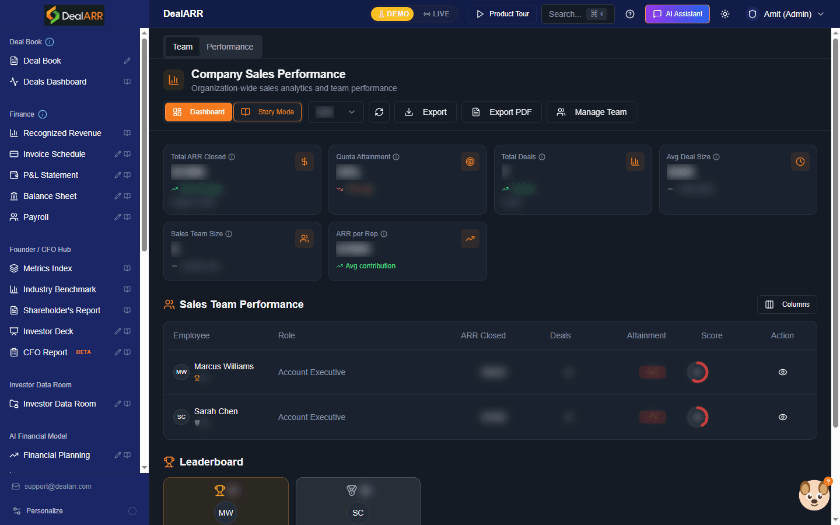Switch to DEMO mode
Image resolution: width=840 pixels, height=525 pixels.
(x=393, y=14)
